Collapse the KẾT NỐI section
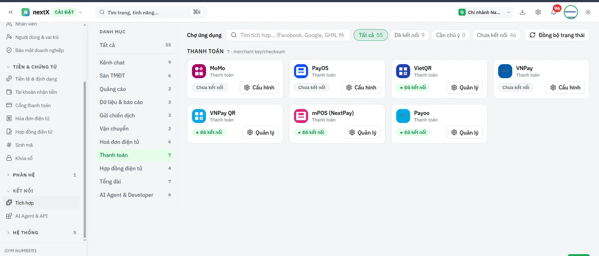The width and height of the screenshot is (599, 256). point(41,191)
